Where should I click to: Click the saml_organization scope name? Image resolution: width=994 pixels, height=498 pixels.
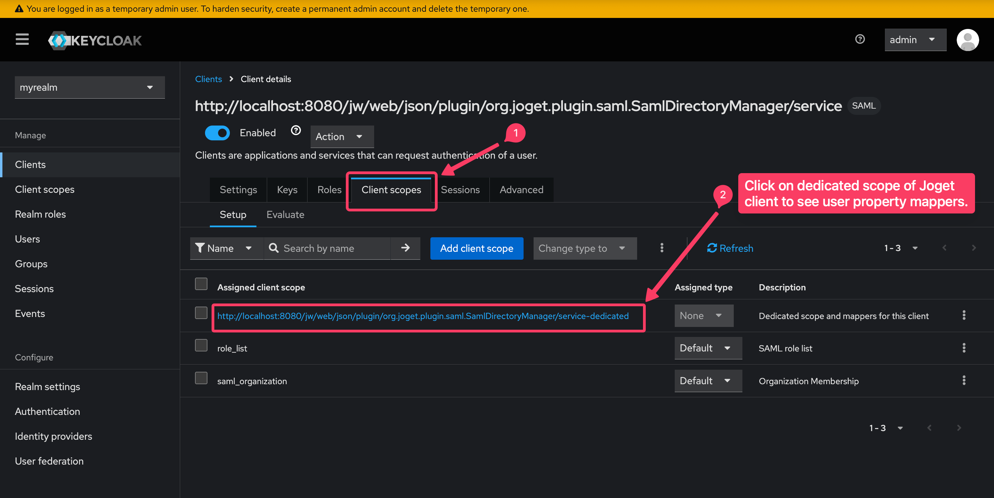click(252, 381)
